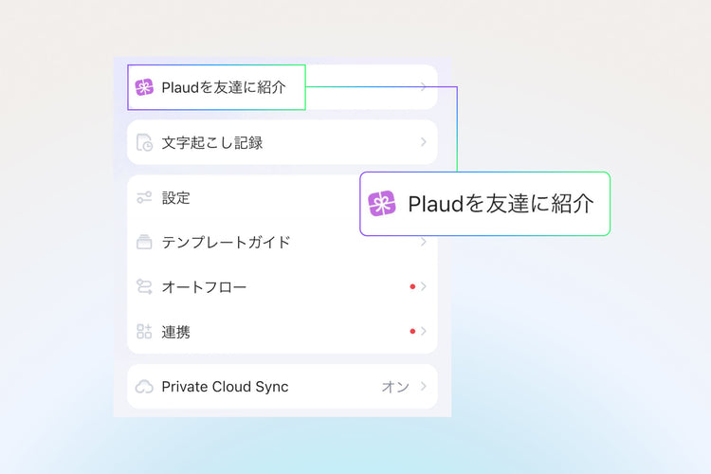Expand the 文字起こし記録 row chevron
The image size is (711, 474).
point(424,142)
